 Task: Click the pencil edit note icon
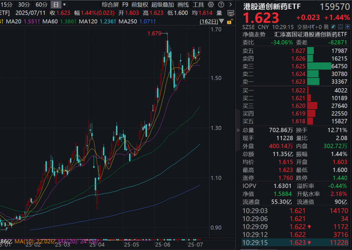pyautogui.click(x=333, y=27)
